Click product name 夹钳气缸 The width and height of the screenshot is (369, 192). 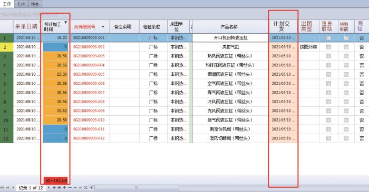coord(231,47)
